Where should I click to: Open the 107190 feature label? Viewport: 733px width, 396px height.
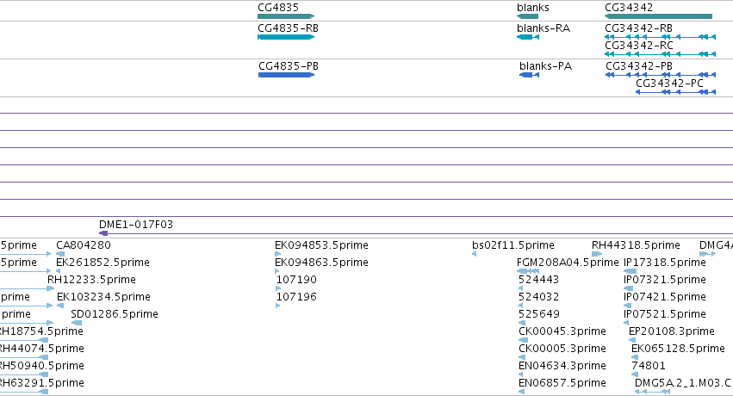point(296,280)
